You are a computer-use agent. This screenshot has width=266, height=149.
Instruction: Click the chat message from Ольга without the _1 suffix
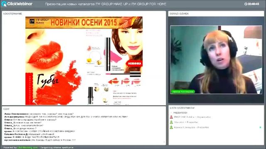click(30, 120)
